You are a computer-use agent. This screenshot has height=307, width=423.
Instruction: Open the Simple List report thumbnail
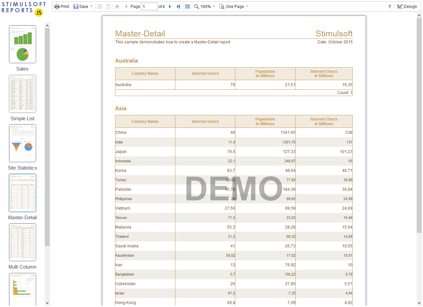(23, 94)
